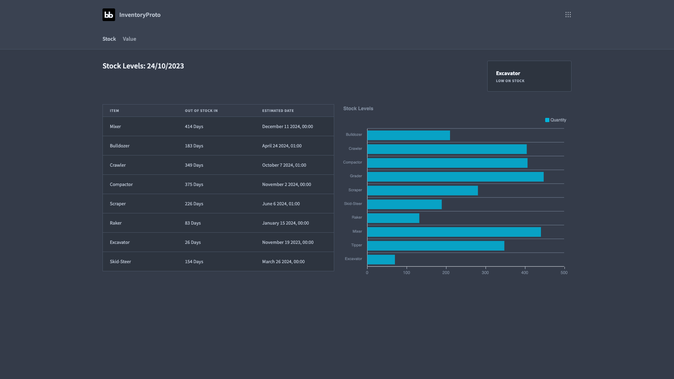Click the April 24 2024, 01:00 date
The height and width of the screenshot is (379, 674).
point(282,146)
